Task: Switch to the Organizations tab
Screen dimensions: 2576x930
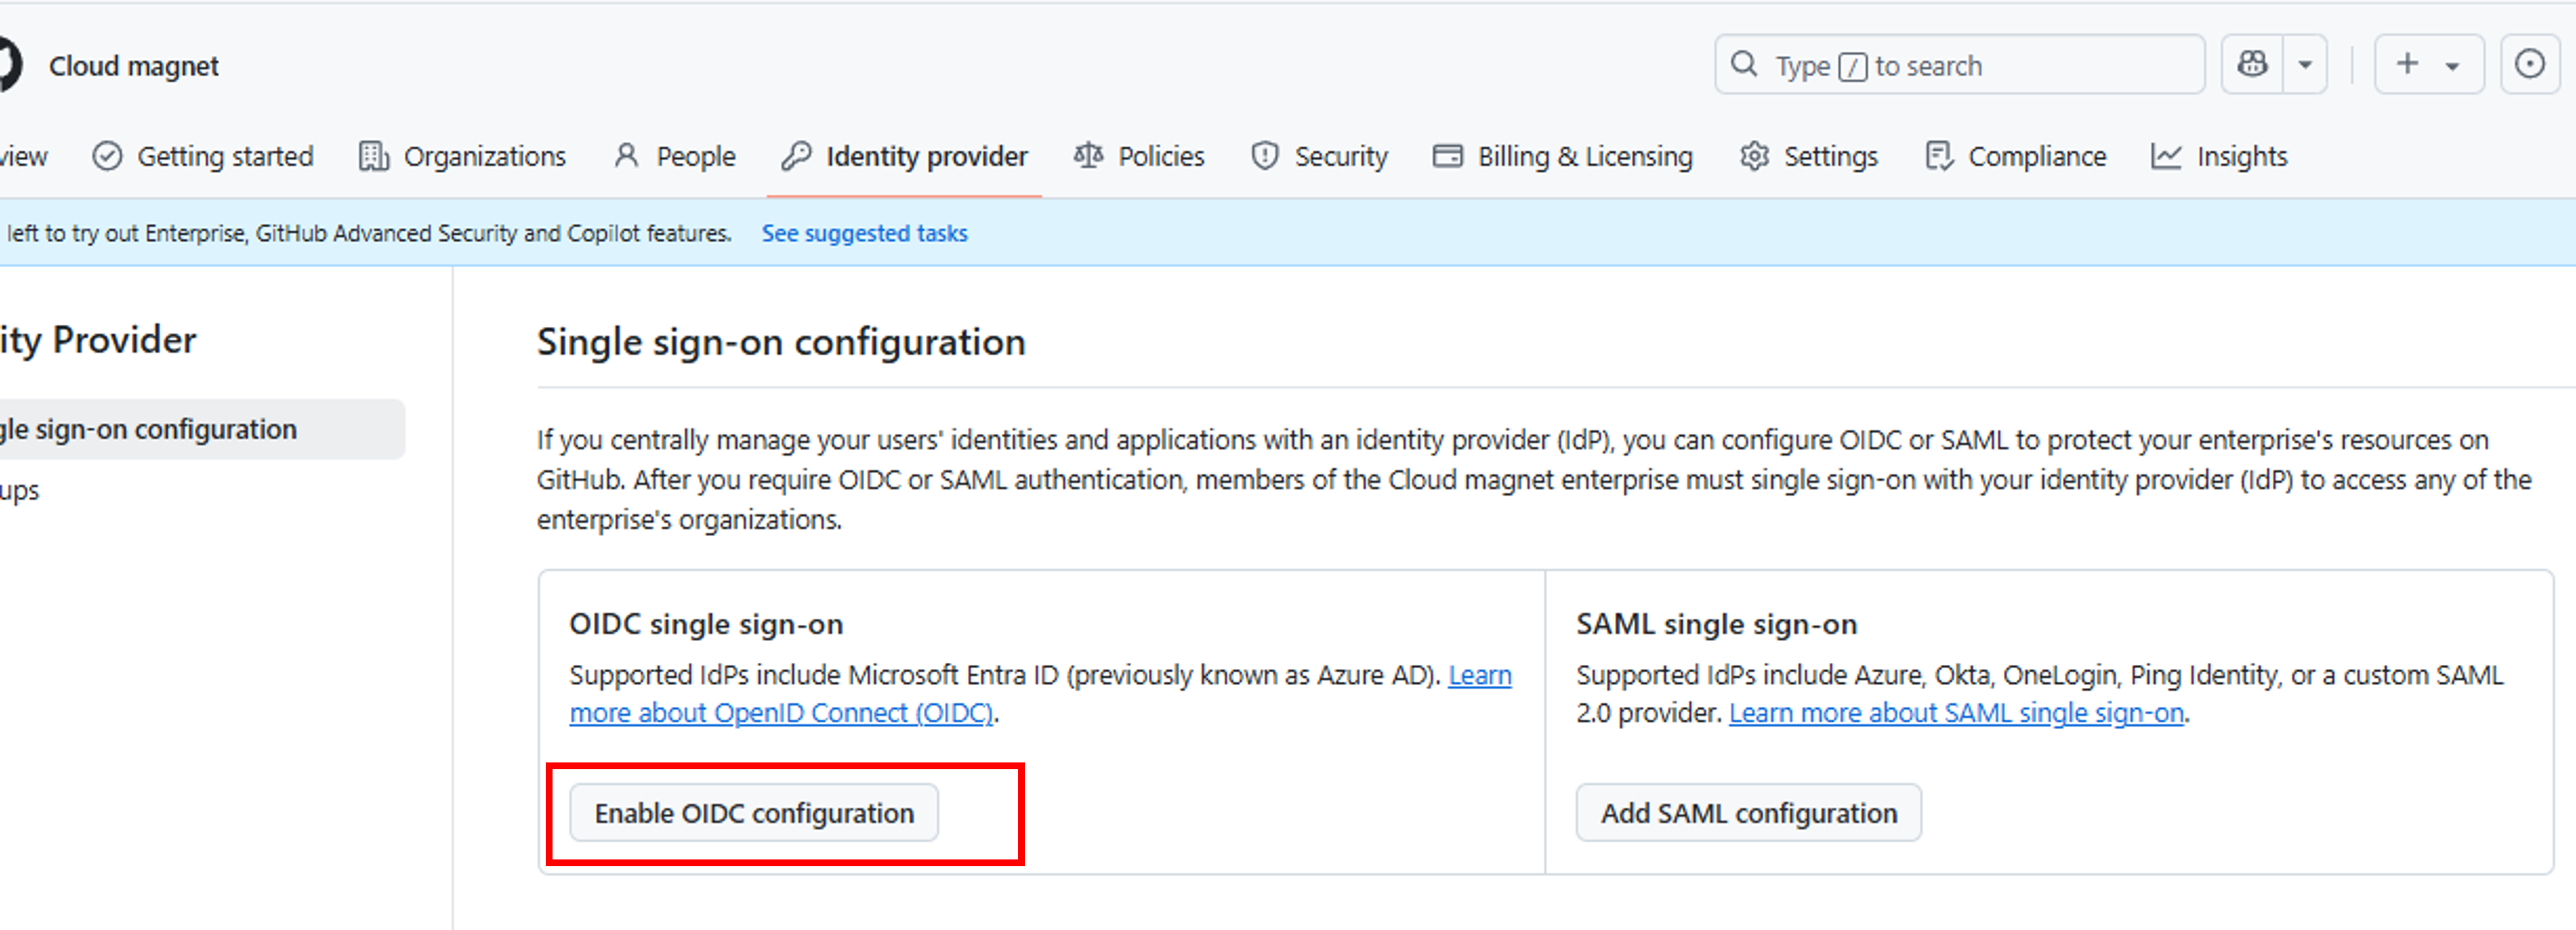Action: point(462,157)
